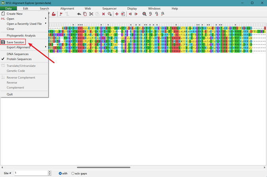Click the find marked site magnifier icon
267x177 pixels.
click(x=163, y=14)
